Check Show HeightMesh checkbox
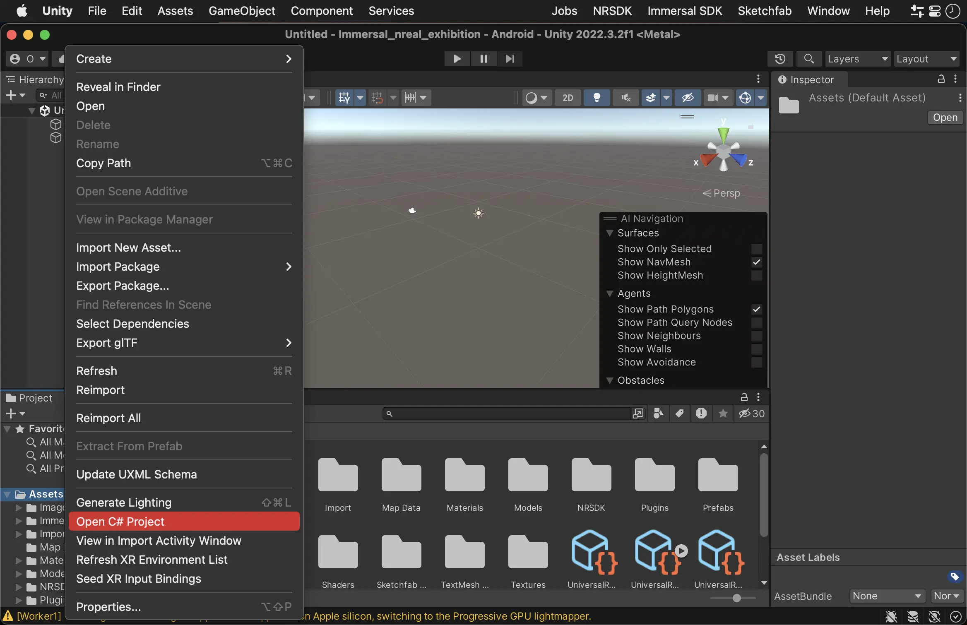The image size is (967, 625). (756, 275)
